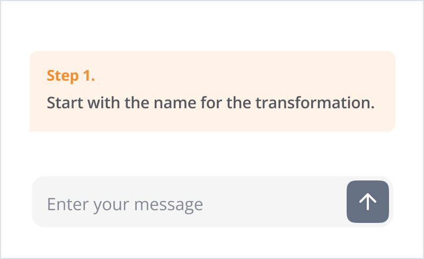The image size is (424, 259).
Task: Click the square slate send control
Action: click(x=368, y=202)
